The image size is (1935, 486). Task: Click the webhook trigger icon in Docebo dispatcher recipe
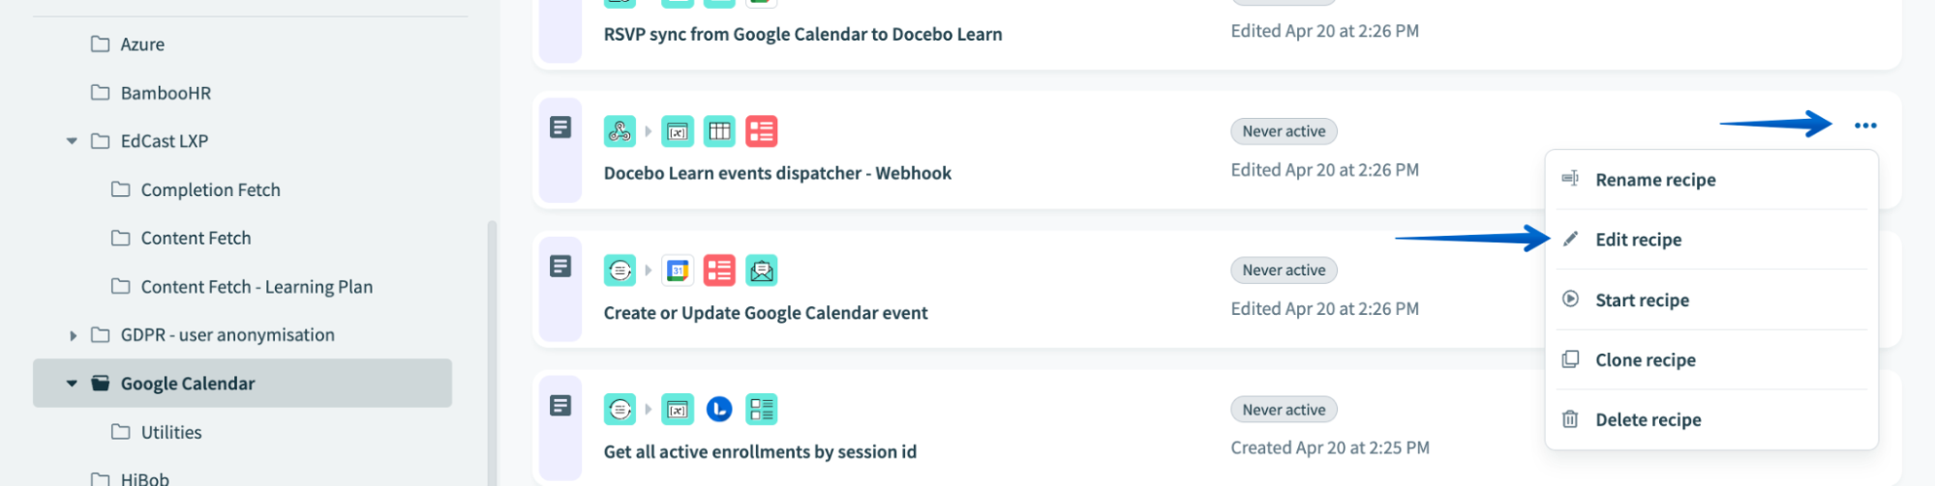(620, 131)
